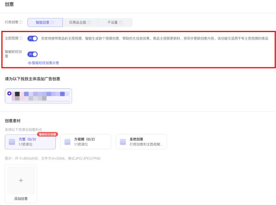Open help icon inside 仅商品主图 button

[89, 22]
